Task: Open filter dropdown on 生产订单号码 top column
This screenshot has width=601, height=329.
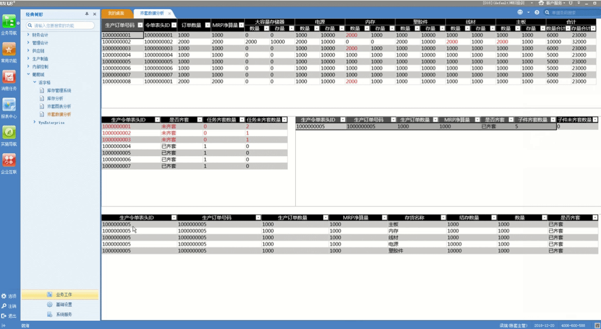Action: click(140, 25)
